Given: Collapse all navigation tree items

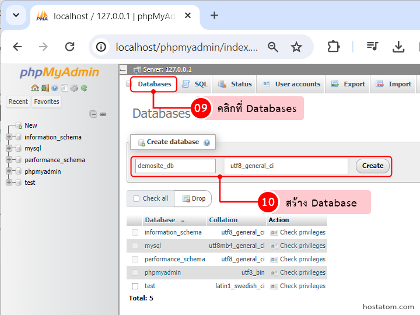Looking at the screenshot, I should 93,114.
